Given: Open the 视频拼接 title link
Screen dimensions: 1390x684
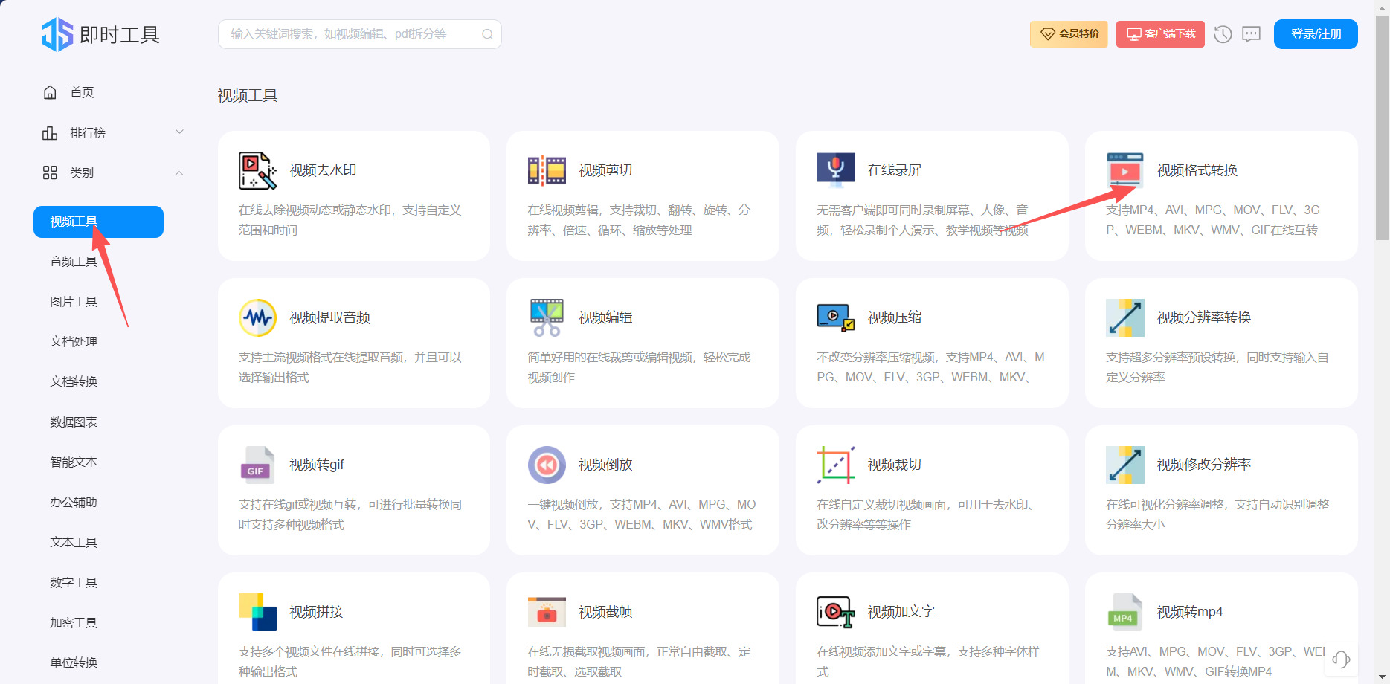Looking at the screenshot, I should coord(316,612).
